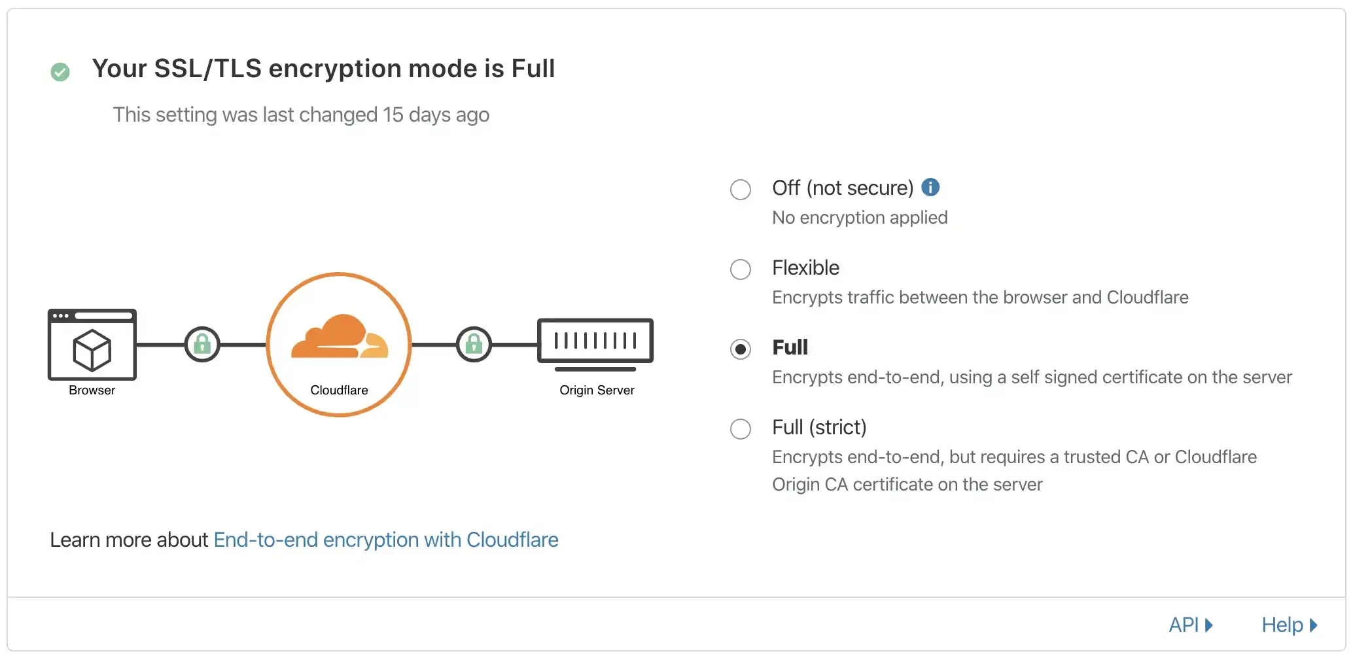Click the blue info icon beside Off
Image resolution: width=1353 pixels, height=658 pixels.
[x=930, y=187]
